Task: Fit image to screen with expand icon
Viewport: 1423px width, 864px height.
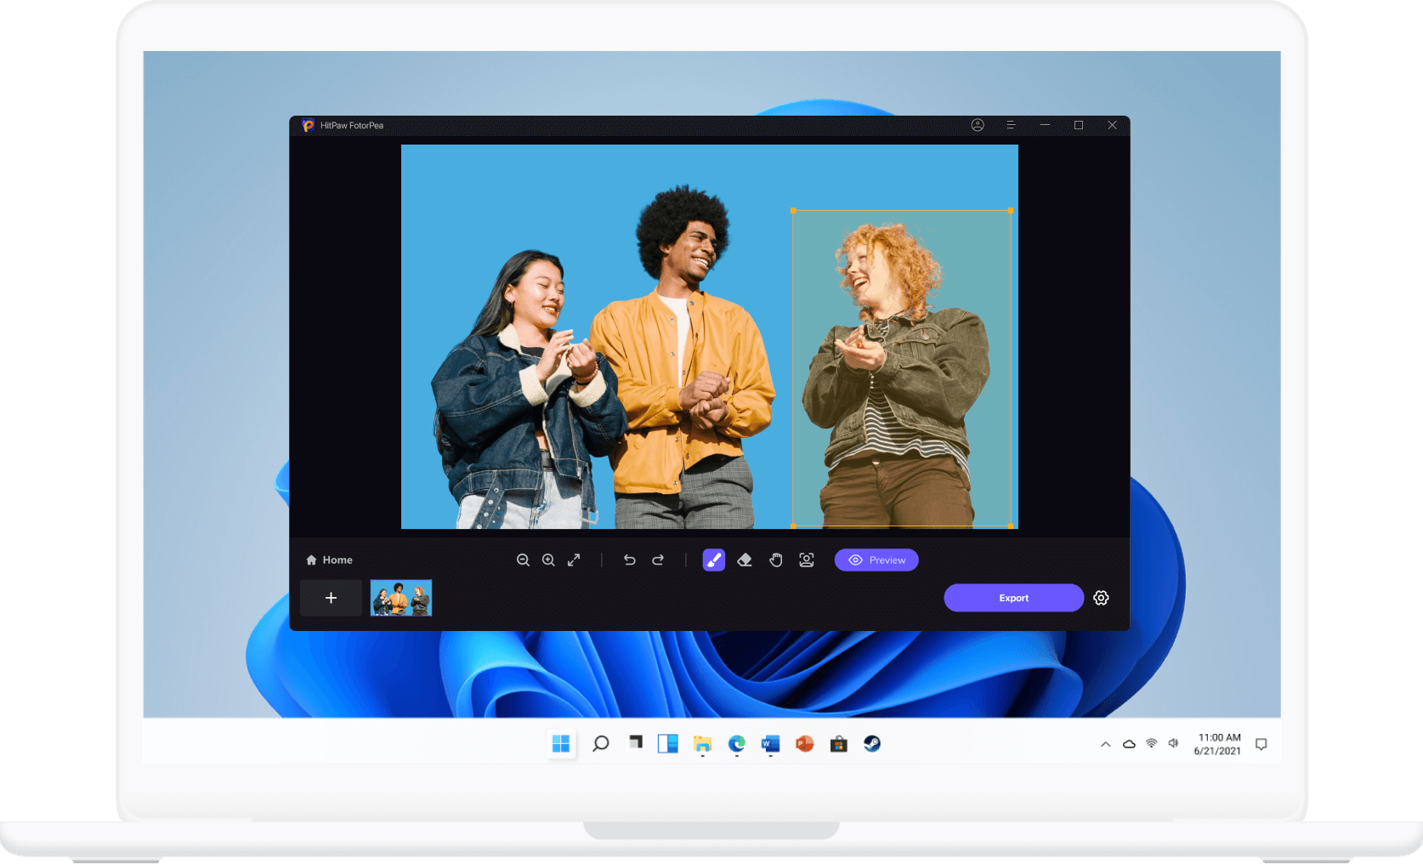Action: pyautogui.click(x=574, y=560)
